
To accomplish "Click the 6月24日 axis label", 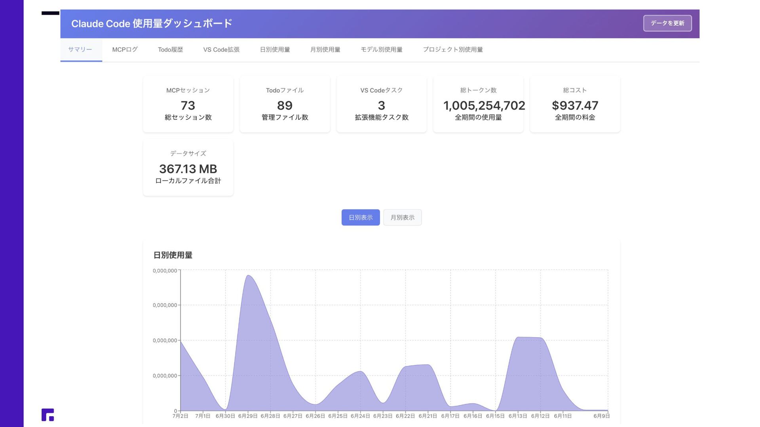I will (x=360, y=416).
